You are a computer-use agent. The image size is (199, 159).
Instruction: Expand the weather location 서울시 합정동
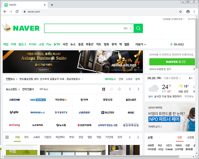(x=172, y=78)
